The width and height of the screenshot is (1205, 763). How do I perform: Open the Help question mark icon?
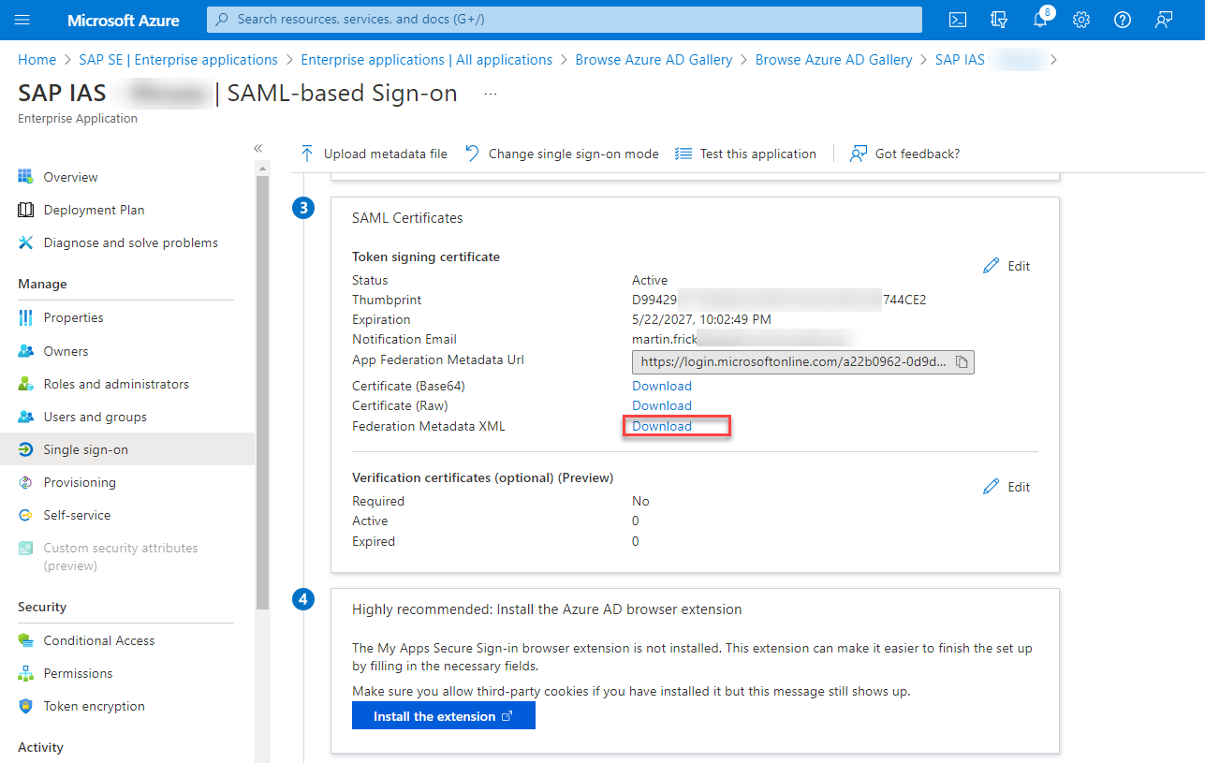[x=1123, y=20]
